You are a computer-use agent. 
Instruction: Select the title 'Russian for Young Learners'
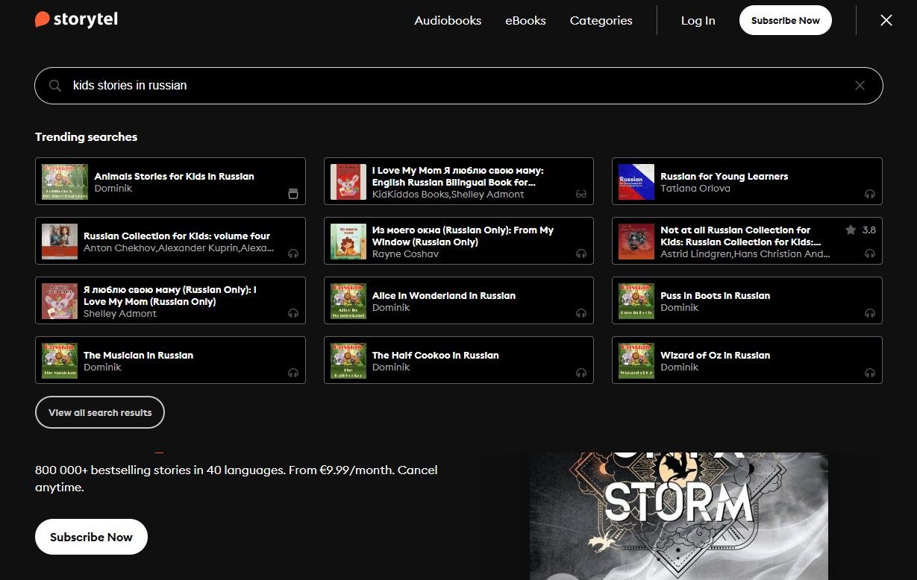tap(724, 177)
